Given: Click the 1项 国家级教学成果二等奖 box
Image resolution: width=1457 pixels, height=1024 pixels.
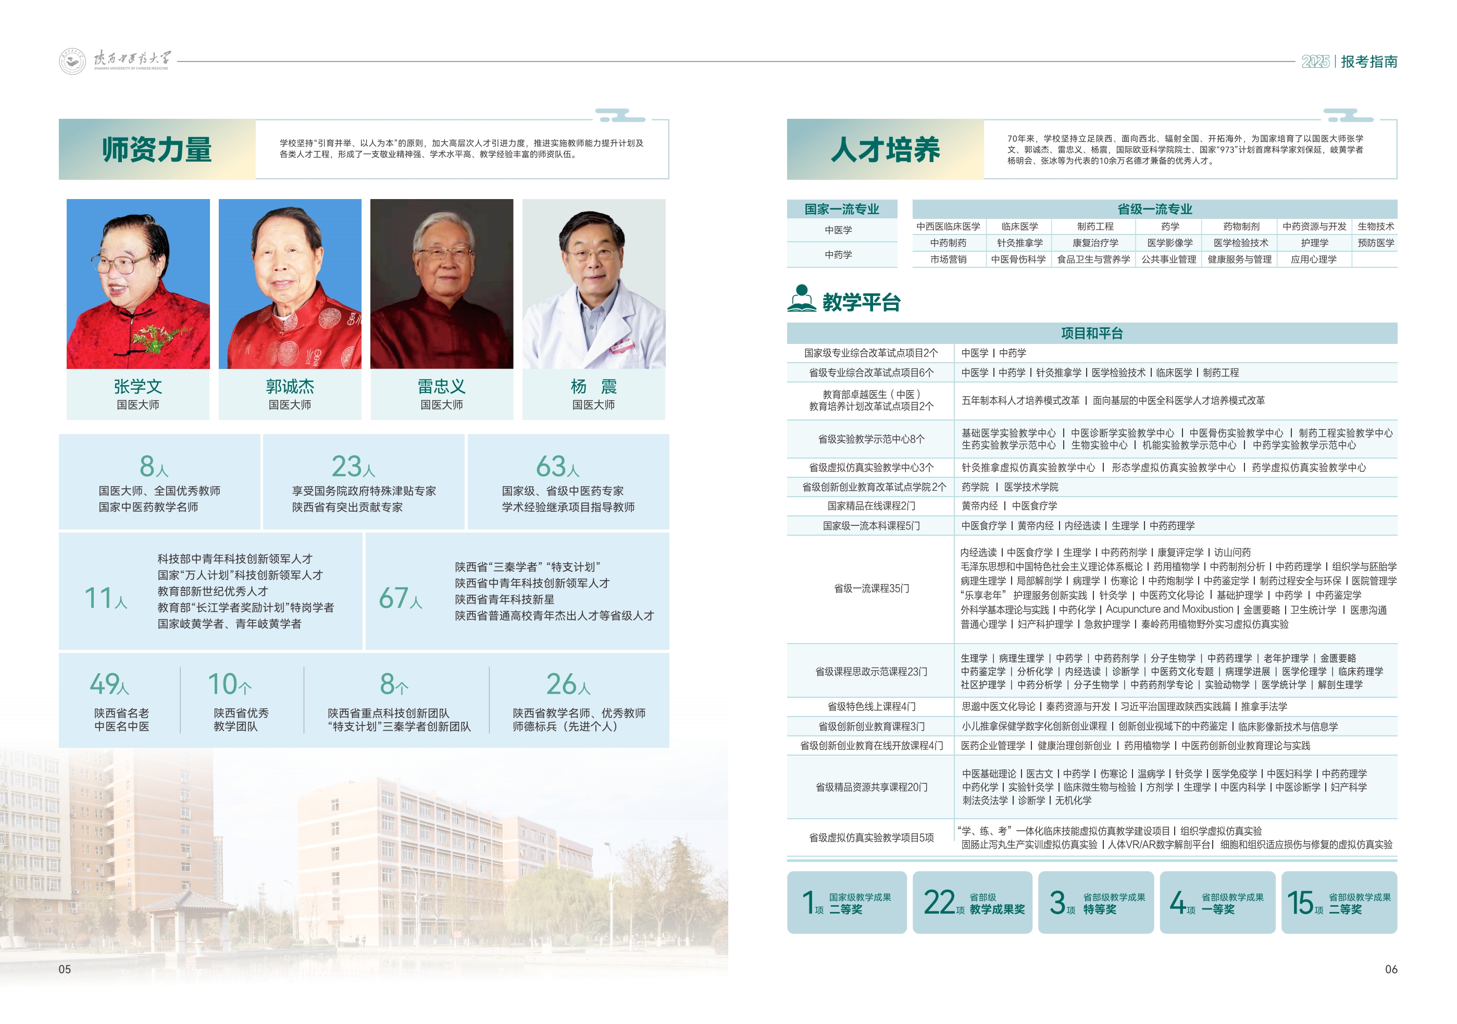Looking at the screenshot, I should [846, 902].
